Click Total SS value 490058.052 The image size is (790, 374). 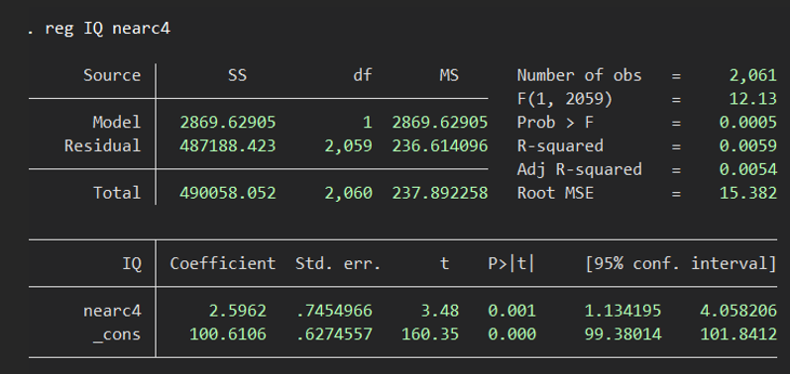click(228, 193)
